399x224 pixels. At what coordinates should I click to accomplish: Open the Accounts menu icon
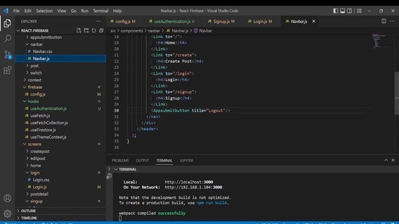(7, 198)
